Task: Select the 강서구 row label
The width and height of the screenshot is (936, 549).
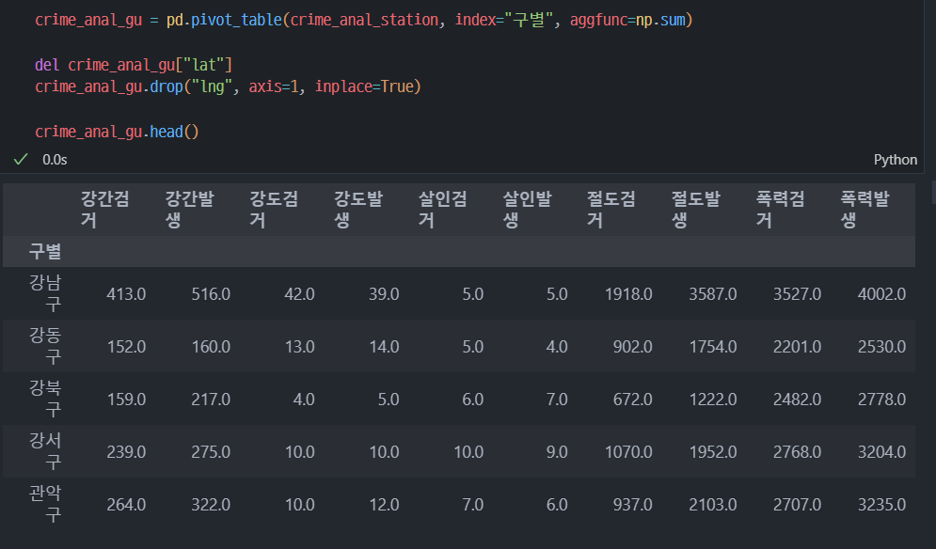Action: pyautogui.click(x=45, y=451)
